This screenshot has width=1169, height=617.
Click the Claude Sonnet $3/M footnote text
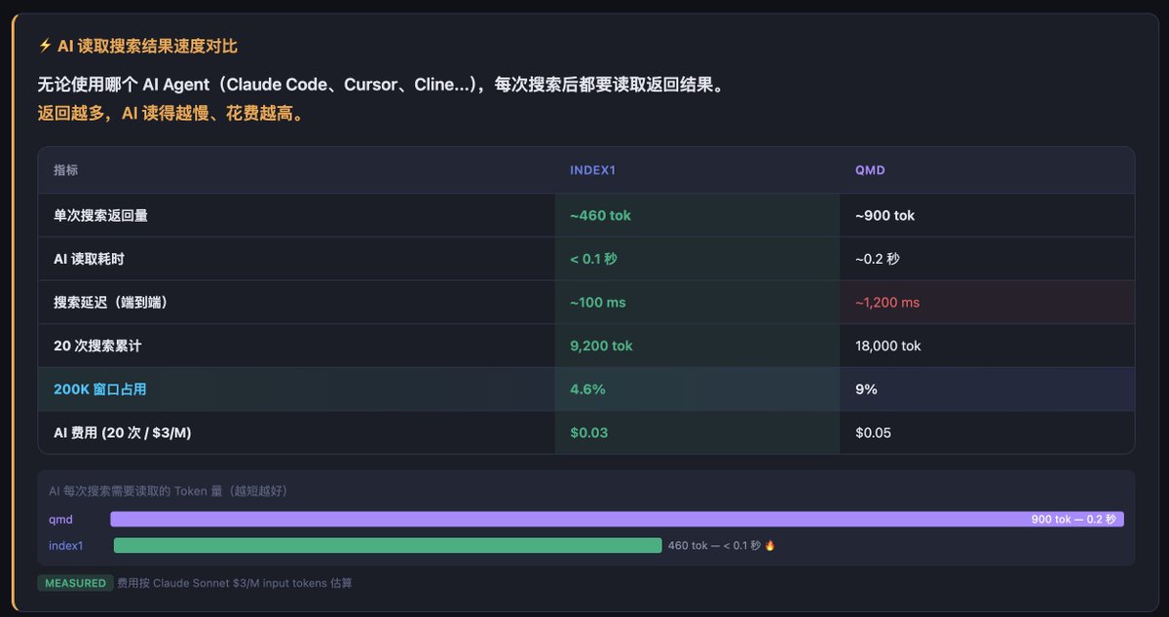point(234,583)
